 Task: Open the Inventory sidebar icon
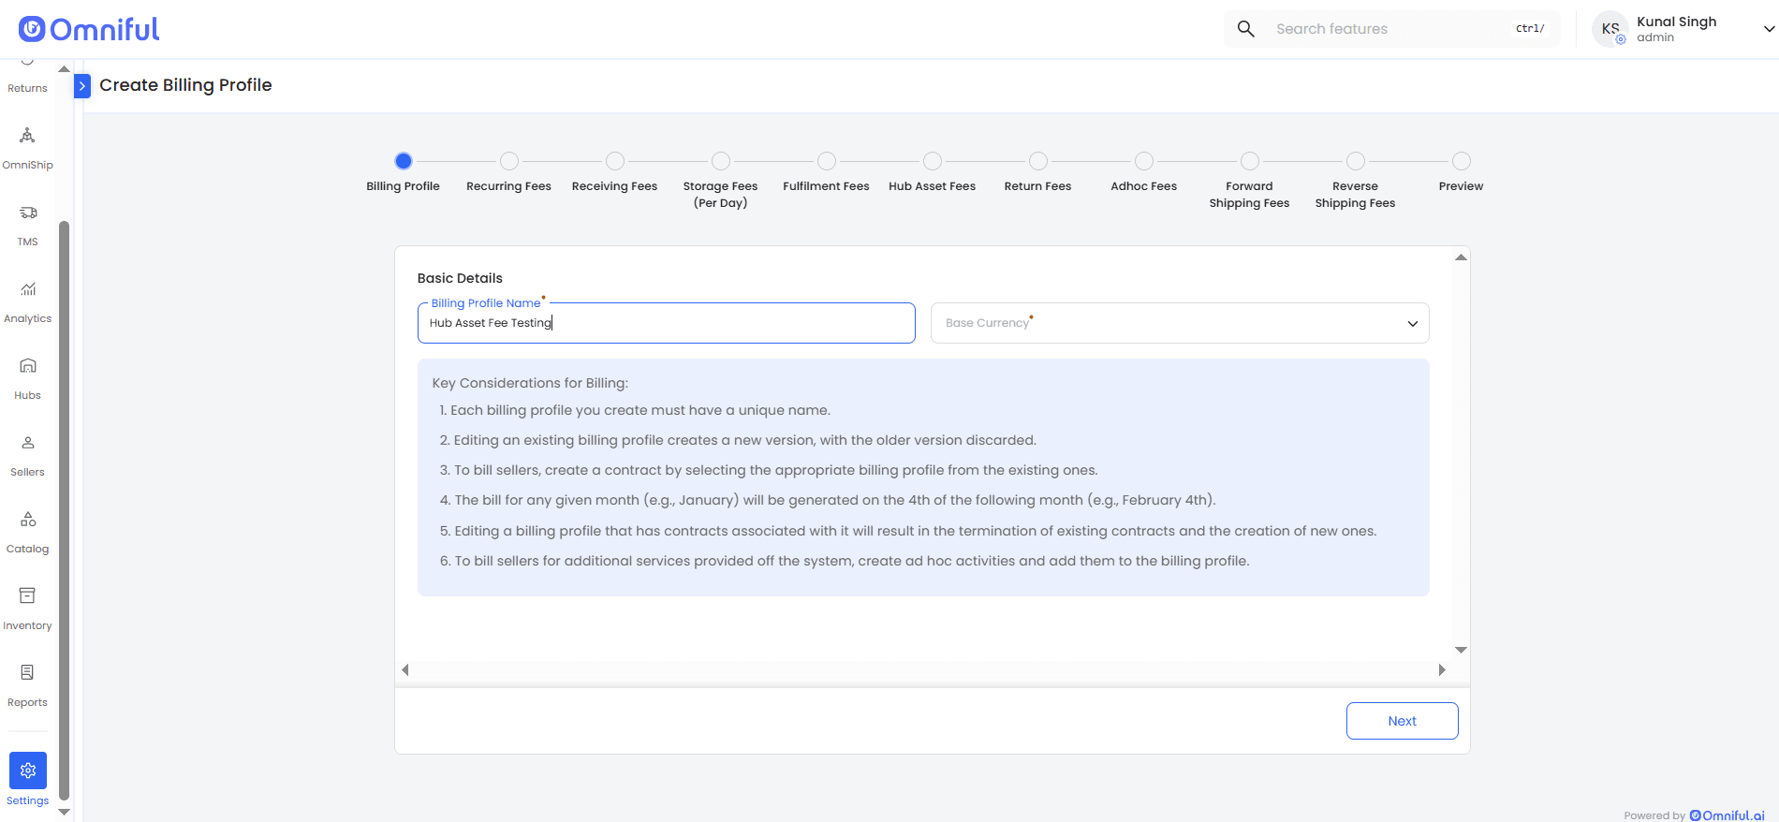(x=27, y=595)
